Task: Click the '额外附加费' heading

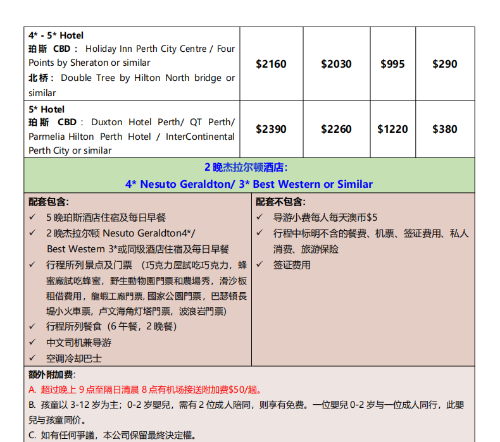Action: [x=51, y=374]
